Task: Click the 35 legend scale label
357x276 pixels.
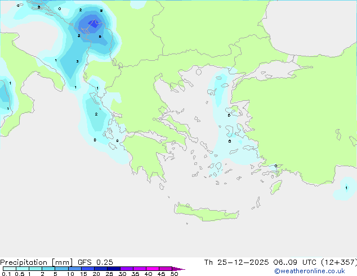Action: (135, 274)
